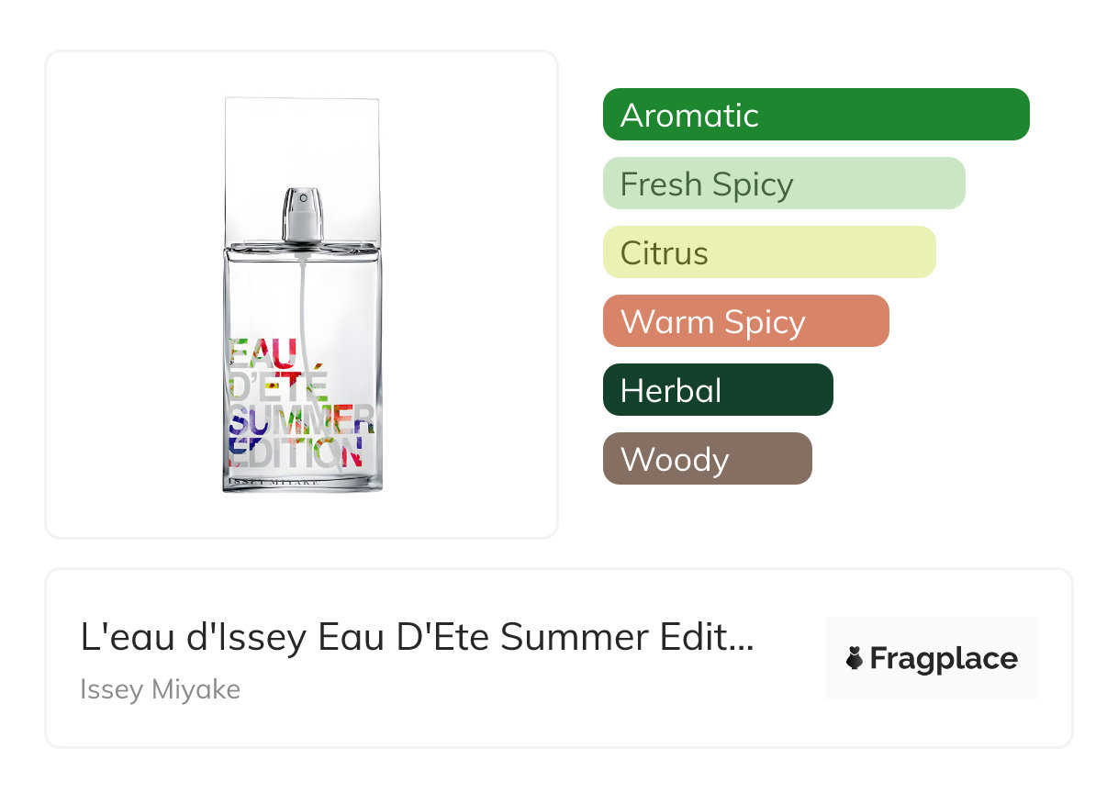Click the Citrus label text
This screenshot has height=793, width=1118.
[665, 253]
